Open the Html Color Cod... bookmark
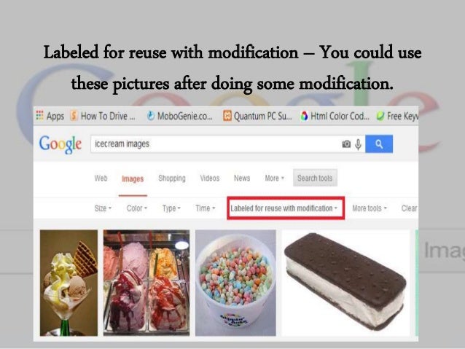Screen dimensions: 465x349 click(x=335, y=116)
